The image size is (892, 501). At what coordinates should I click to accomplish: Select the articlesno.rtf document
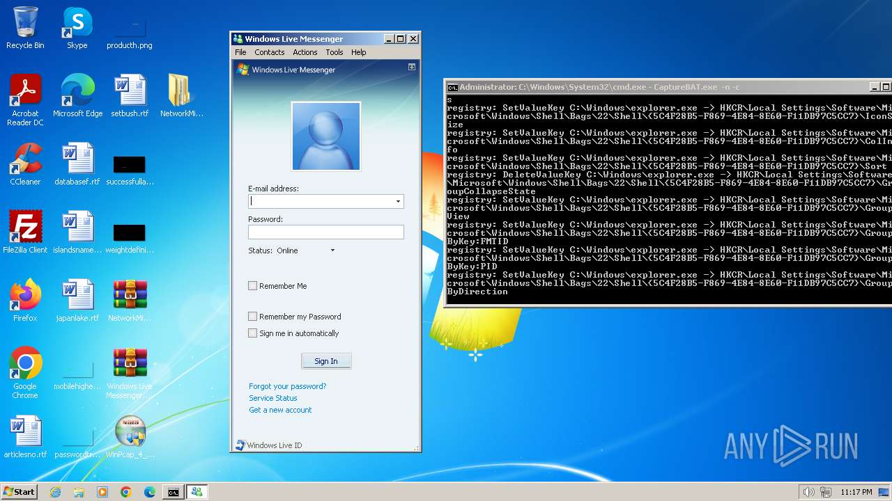click(25, 437)
